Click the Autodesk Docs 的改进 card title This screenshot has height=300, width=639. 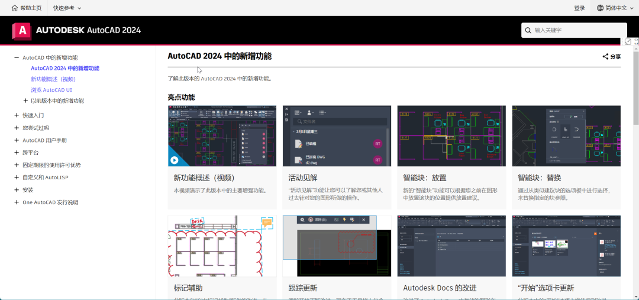(x=440, y=288)
